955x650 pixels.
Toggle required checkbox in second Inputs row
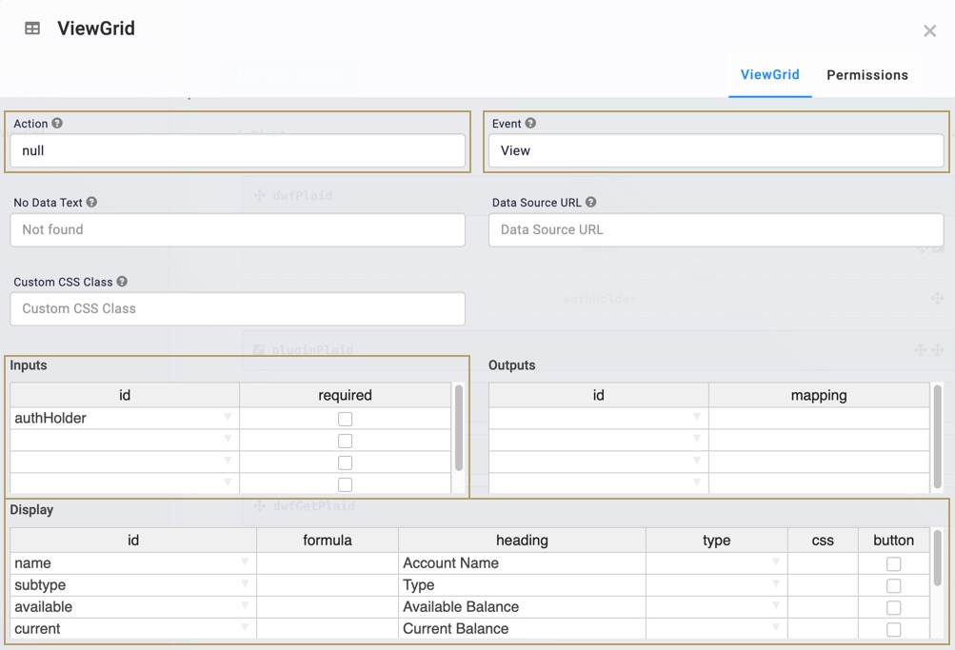point(345,441)
